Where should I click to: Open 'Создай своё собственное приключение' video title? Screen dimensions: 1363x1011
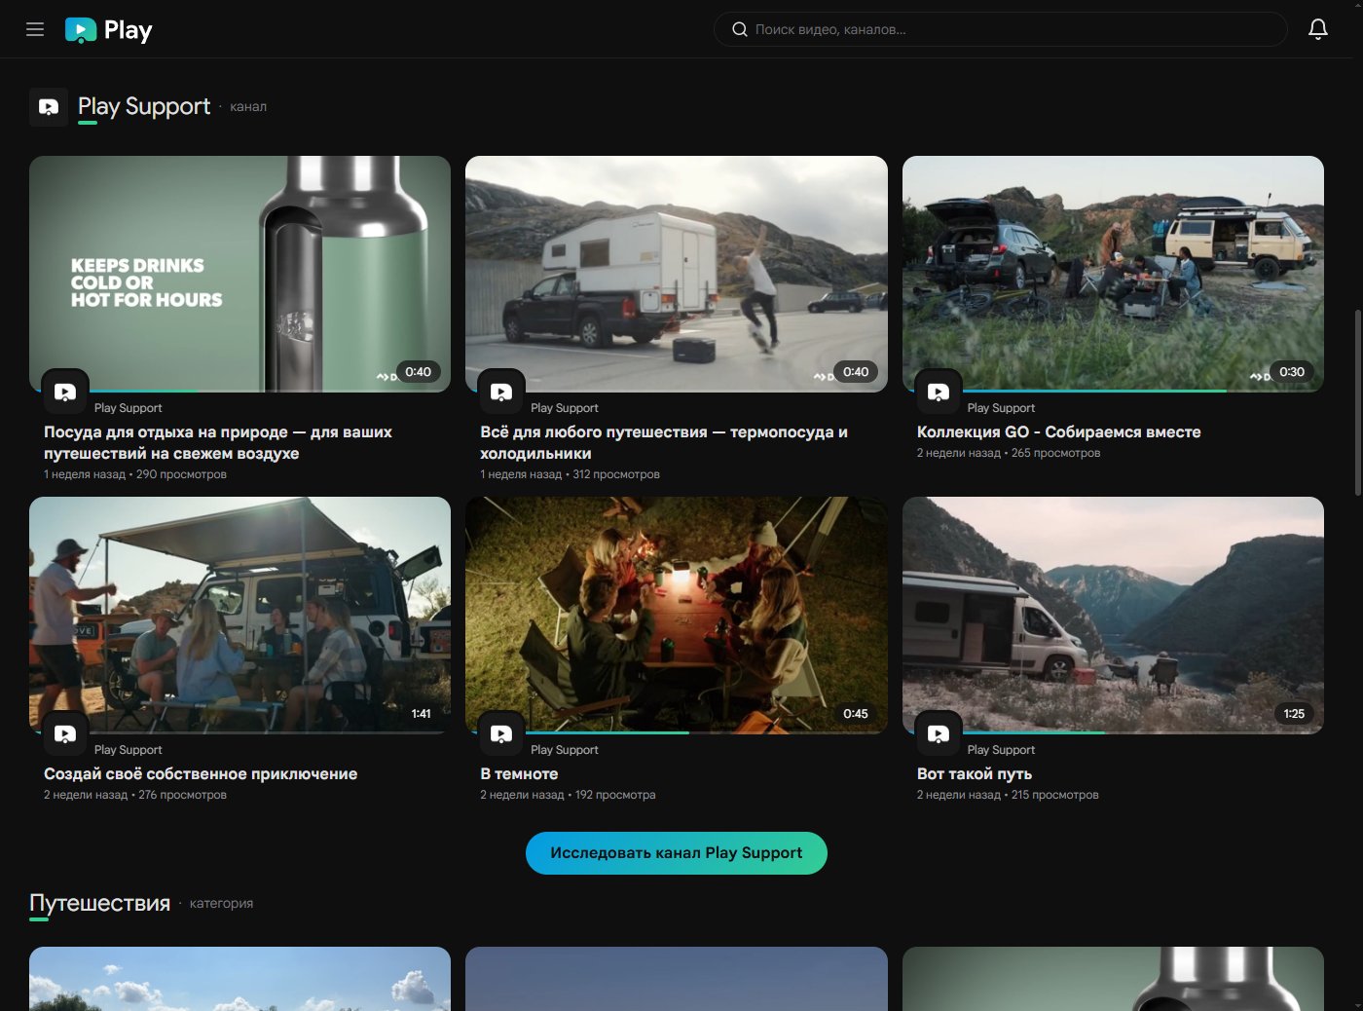[x=201, y=773]
